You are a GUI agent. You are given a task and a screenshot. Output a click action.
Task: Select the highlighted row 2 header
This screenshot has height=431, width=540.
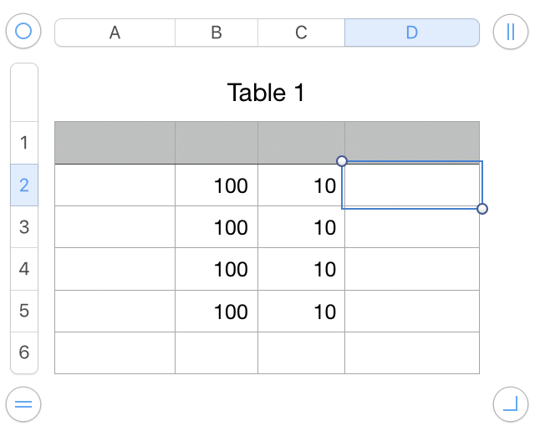coord(24,185)
